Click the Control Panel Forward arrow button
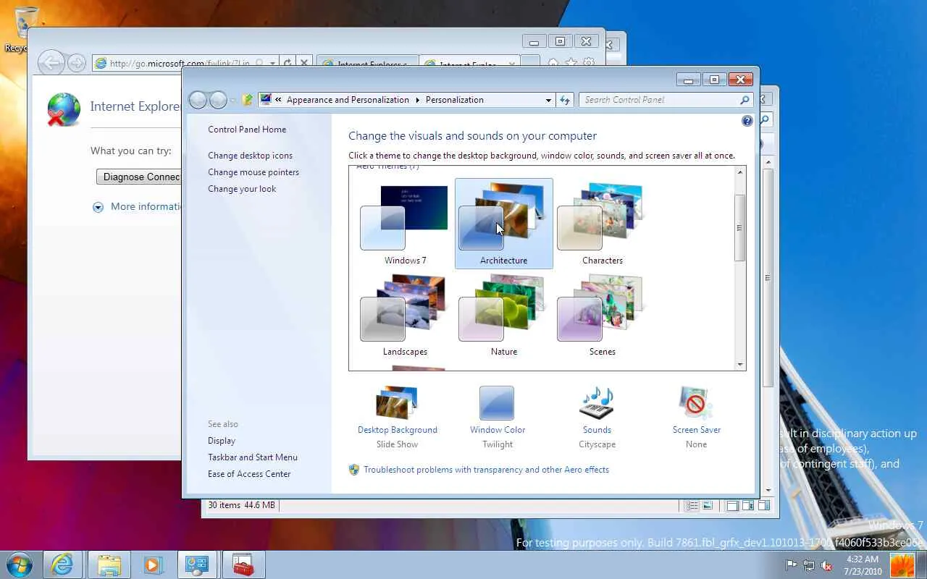This screenshot has height=579, width=927. 218,100
